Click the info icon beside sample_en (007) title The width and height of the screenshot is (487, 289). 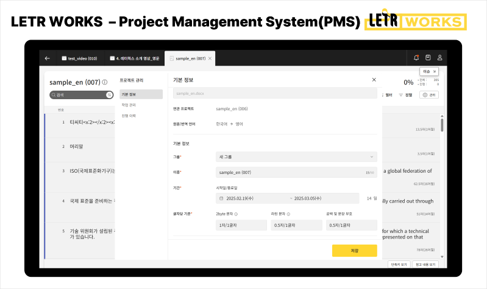[105, 82]
